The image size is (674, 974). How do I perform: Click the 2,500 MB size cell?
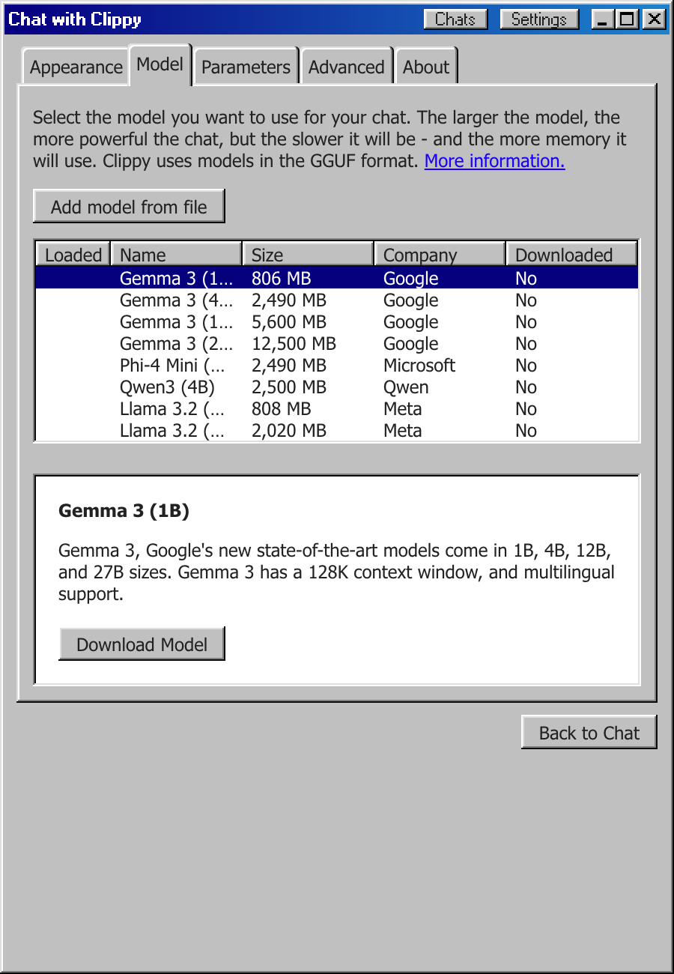[289, 387]
